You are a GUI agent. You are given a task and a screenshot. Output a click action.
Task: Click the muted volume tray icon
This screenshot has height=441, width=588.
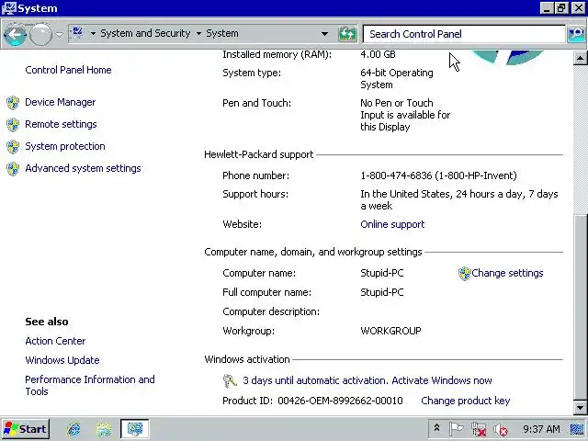[501, 429]
